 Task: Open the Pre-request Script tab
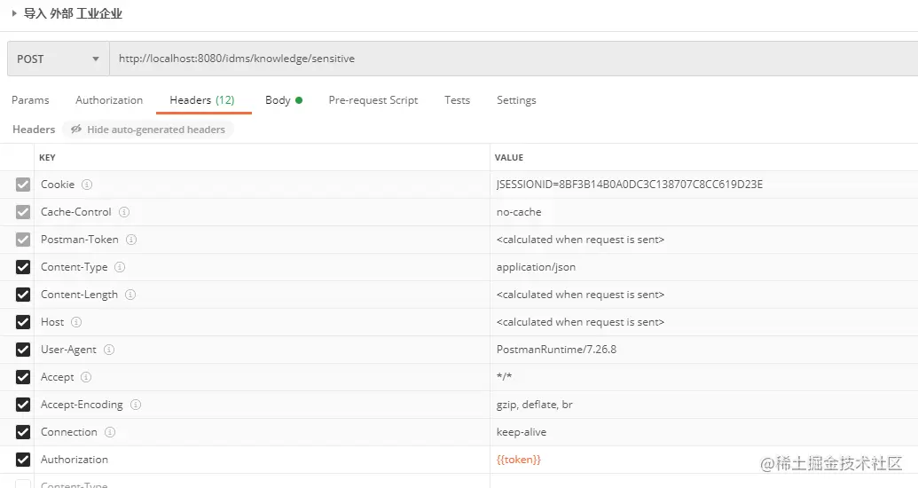click(373, 100)
